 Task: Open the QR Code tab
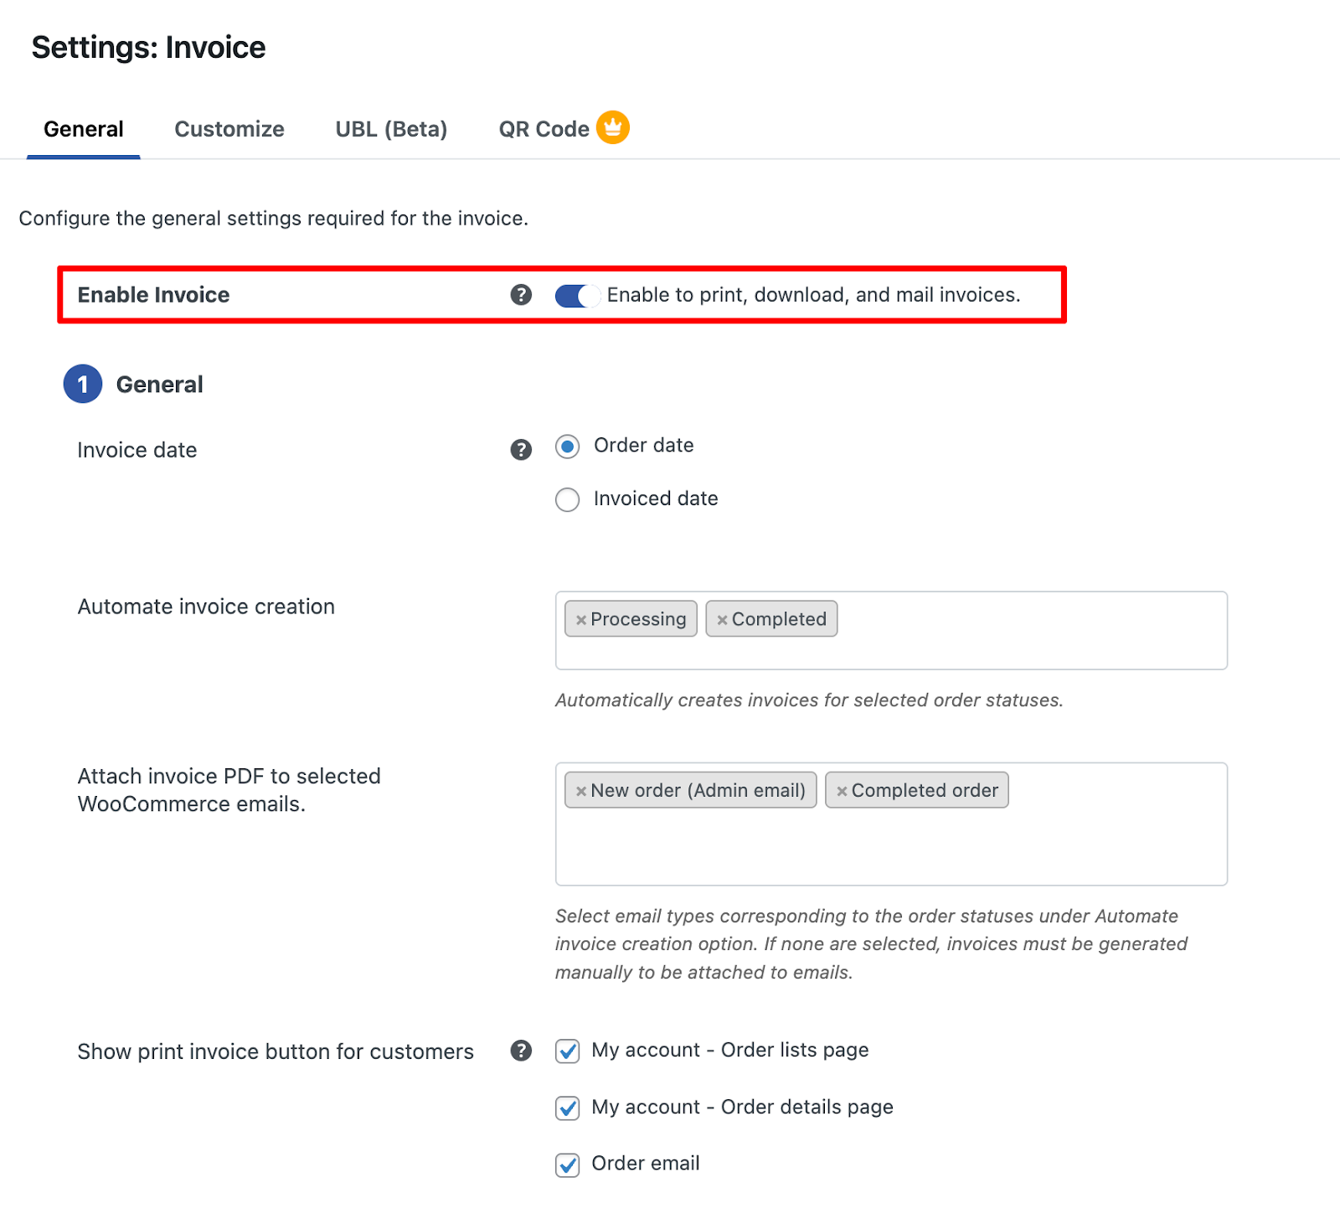pyautogui.click(x=544, y=129)
